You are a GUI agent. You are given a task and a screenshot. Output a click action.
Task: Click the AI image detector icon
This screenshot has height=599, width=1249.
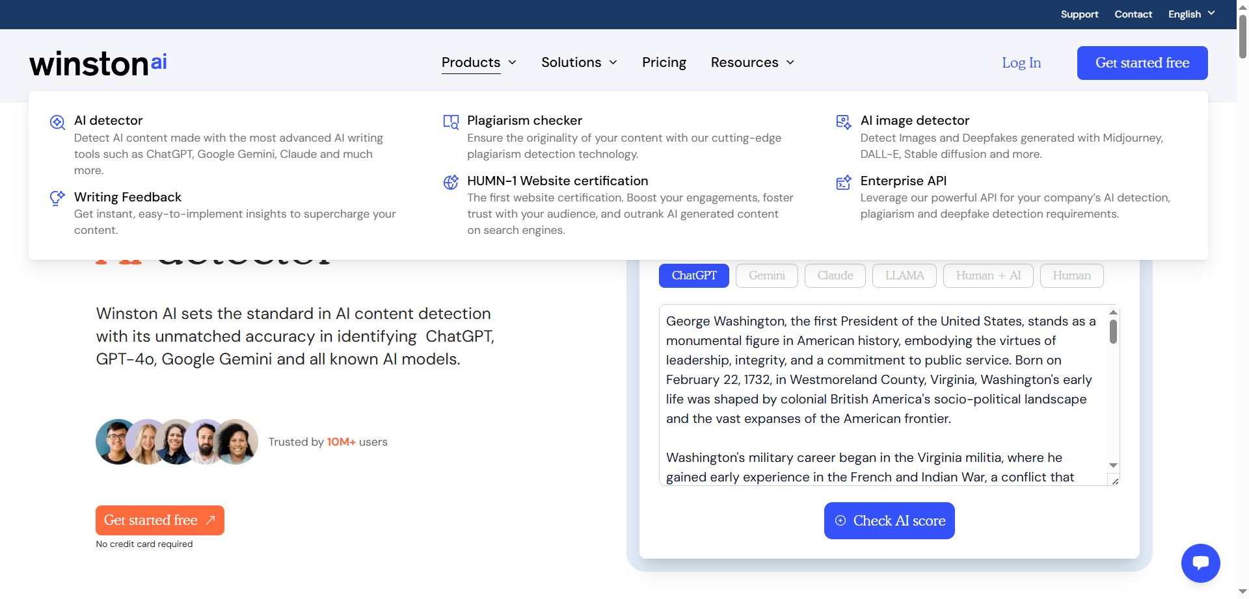844,122
